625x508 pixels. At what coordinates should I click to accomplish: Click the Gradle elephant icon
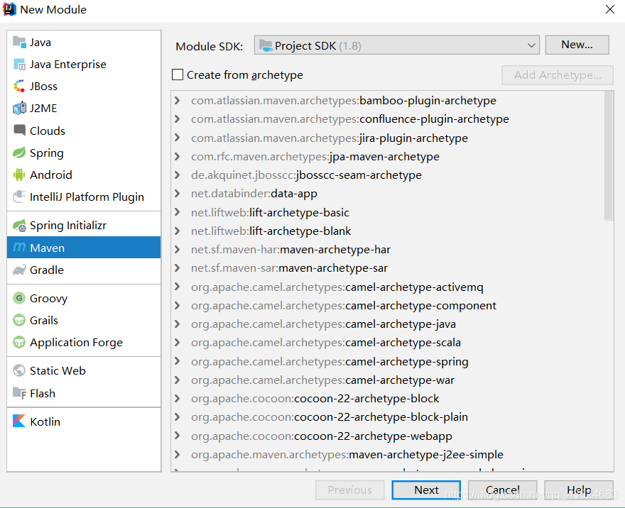pos(19,270)
